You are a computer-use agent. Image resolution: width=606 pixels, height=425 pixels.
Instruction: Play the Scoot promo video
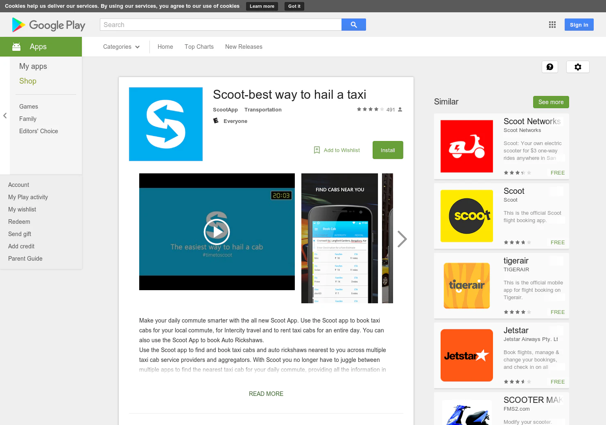coord(217,232)
